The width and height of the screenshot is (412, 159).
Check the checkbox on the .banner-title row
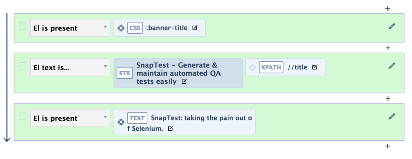(23, 26)
